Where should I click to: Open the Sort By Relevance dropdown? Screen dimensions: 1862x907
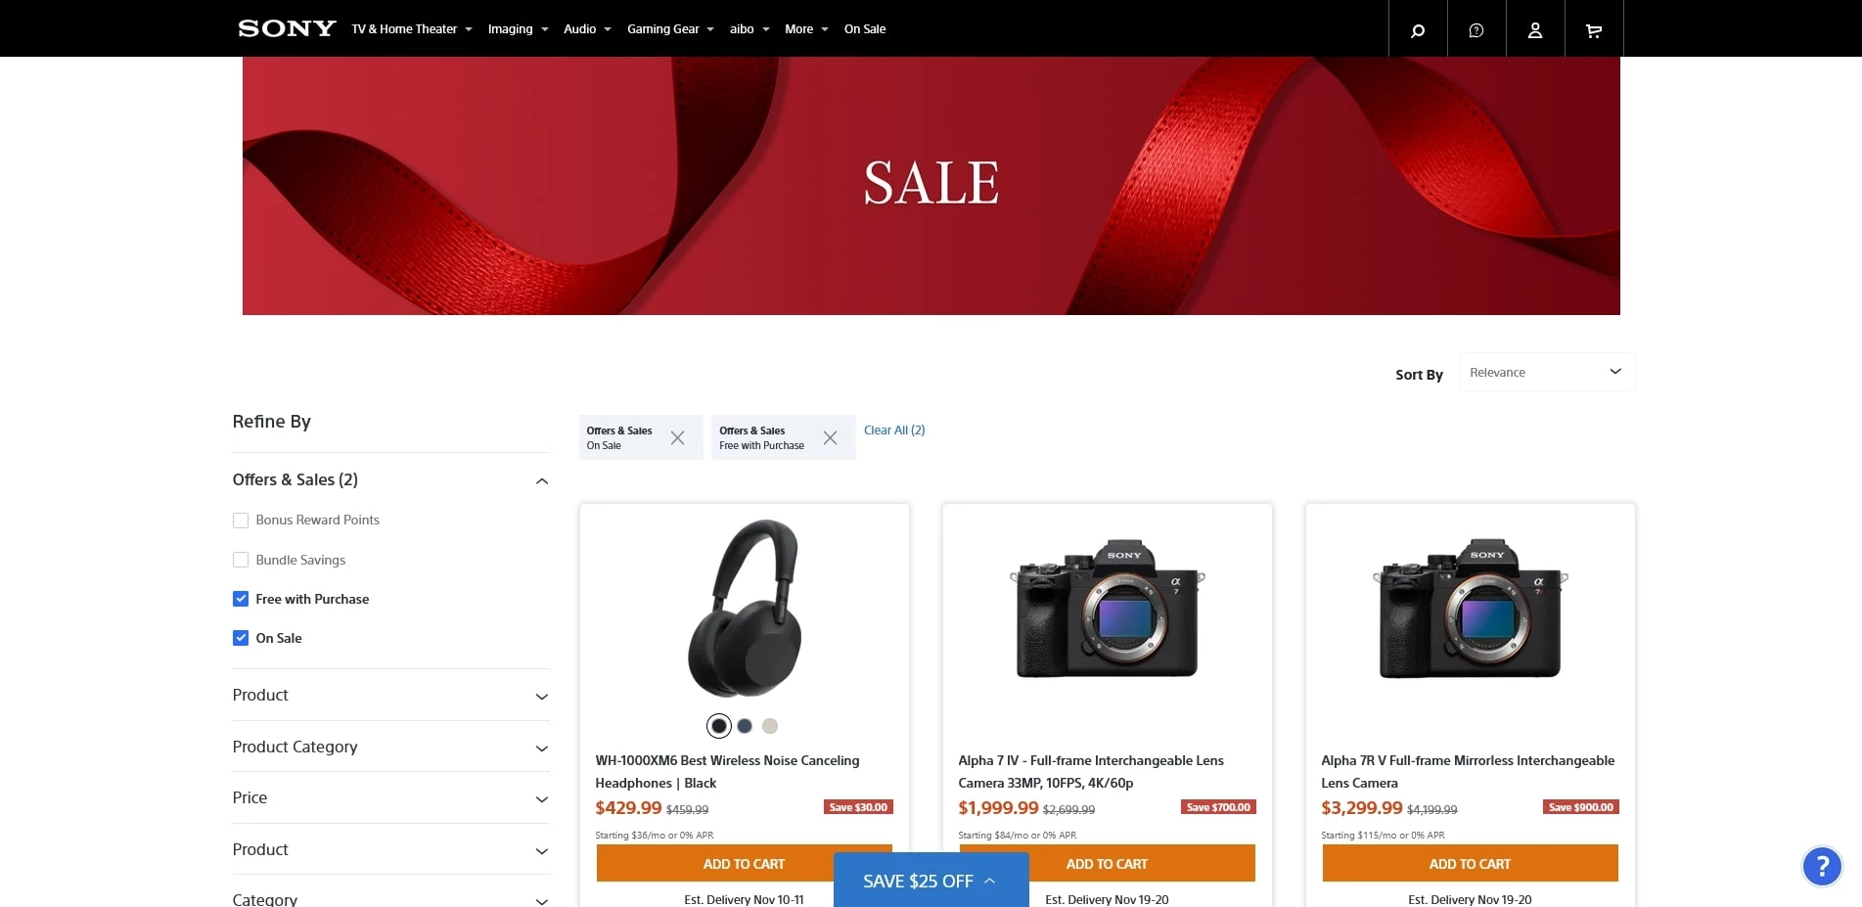click(1547, 372)
